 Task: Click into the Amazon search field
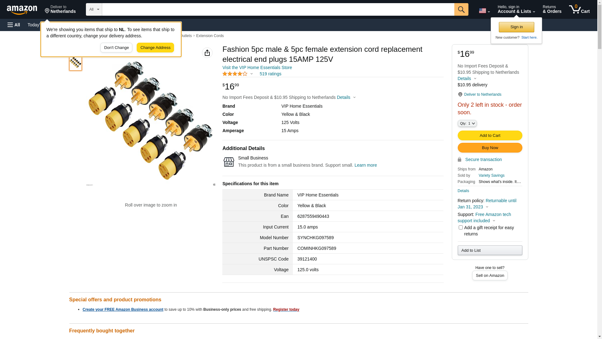coord(278,9)
